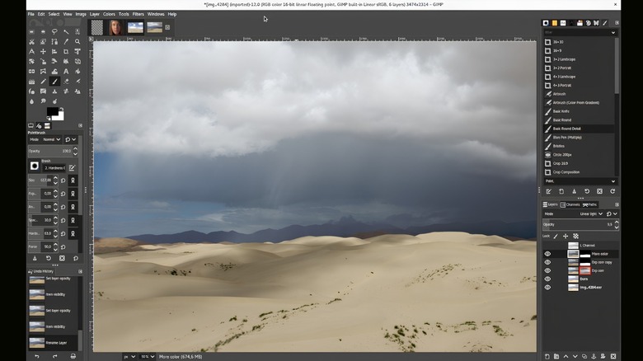643x361 pixels.
Task: Select the Eraser tool
Action: click(66, 82)
